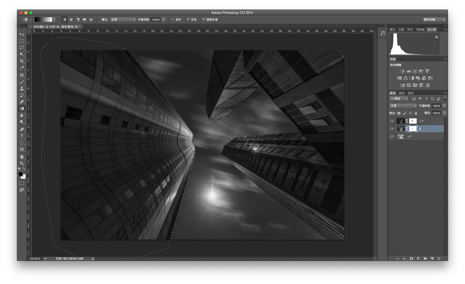Click the layer styles fx icon
The height and width of the screenshot is (284, 465).
(405, 258)
